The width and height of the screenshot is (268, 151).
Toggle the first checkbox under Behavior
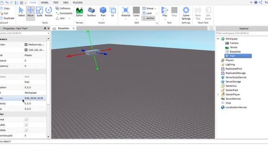point(26,120)
